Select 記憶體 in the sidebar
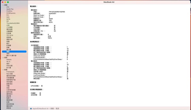191x110 pixels. [9, 45]
